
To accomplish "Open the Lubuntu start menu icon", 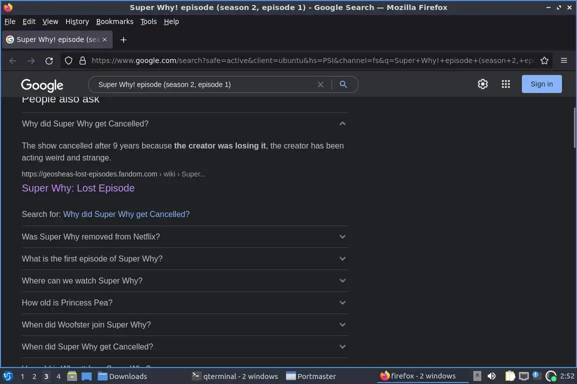I will point(8,376).
